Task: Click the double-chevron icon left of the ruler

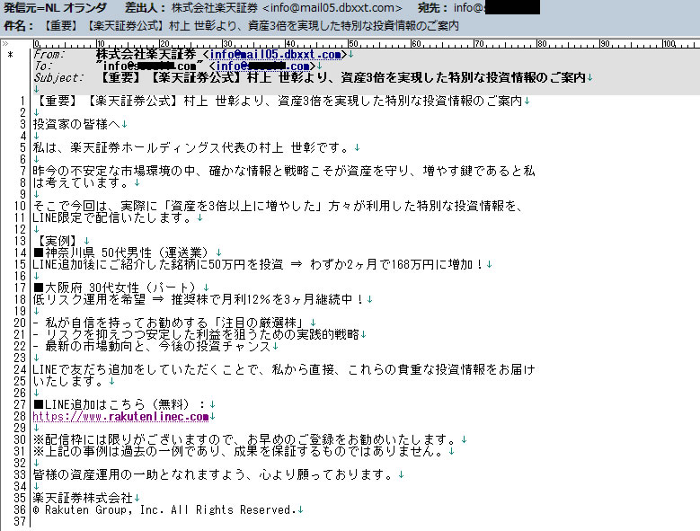Action: click(7, 43)
